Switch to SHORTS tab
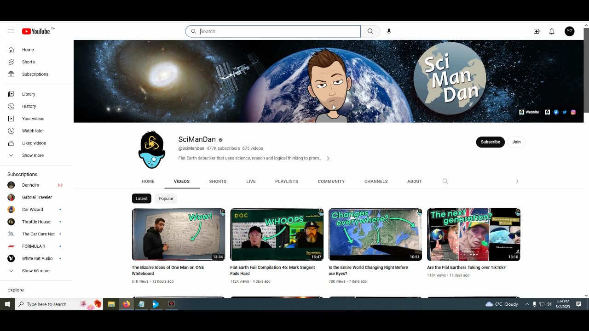589x331 pixels. (x=218, y=182)
